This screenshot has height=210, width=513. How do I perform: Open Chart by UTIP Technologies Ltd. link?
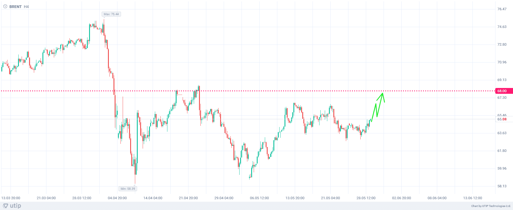[491, 206]
